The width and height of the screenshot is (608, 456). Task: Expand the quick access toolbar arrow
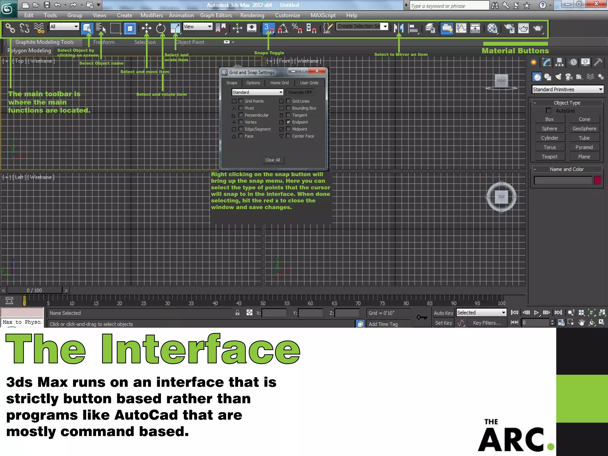98,5
